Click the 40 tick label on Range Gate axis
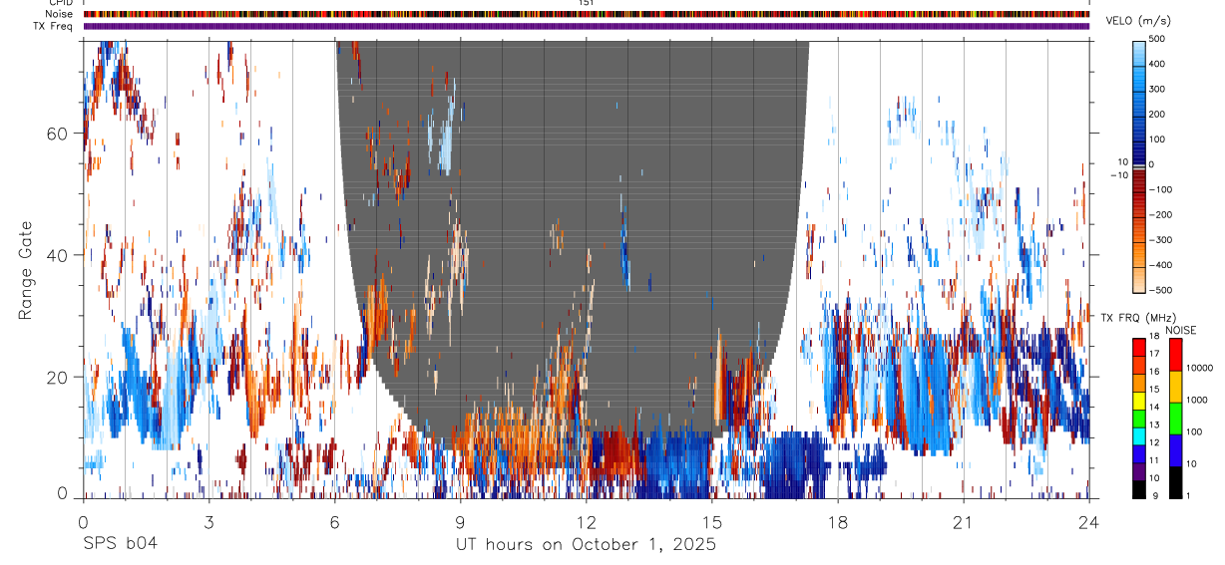Image resolution: width=1225 pixels, height=565 pixels. coord(59,255)
